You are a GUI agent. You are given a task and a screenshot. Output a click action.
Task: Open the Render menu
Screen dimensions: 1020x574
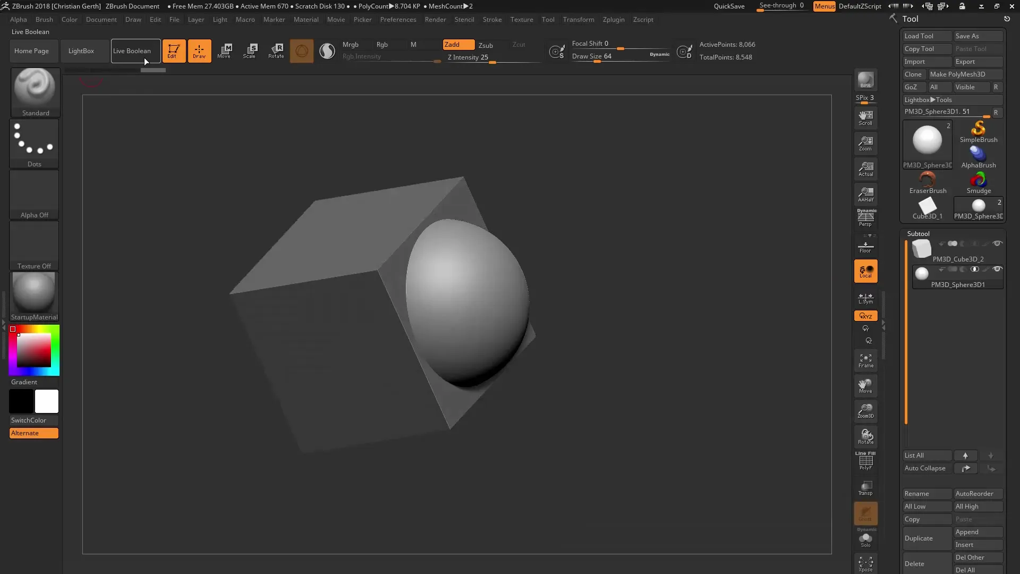click(435, 20)
